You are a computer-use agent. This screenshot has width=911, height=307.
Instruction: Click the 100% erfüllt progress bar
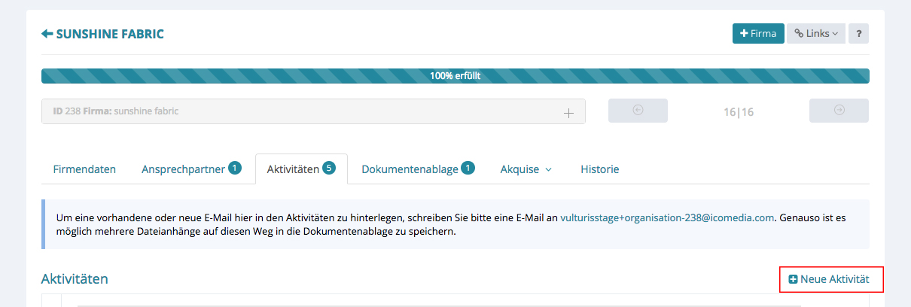click(x=455, y=76)
